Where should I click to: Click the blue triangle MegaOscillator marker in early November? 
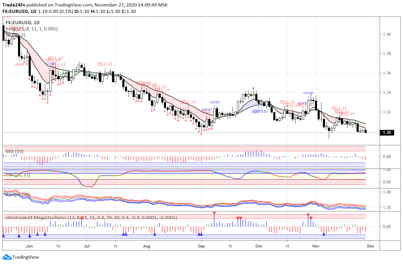tap(324, 234)
